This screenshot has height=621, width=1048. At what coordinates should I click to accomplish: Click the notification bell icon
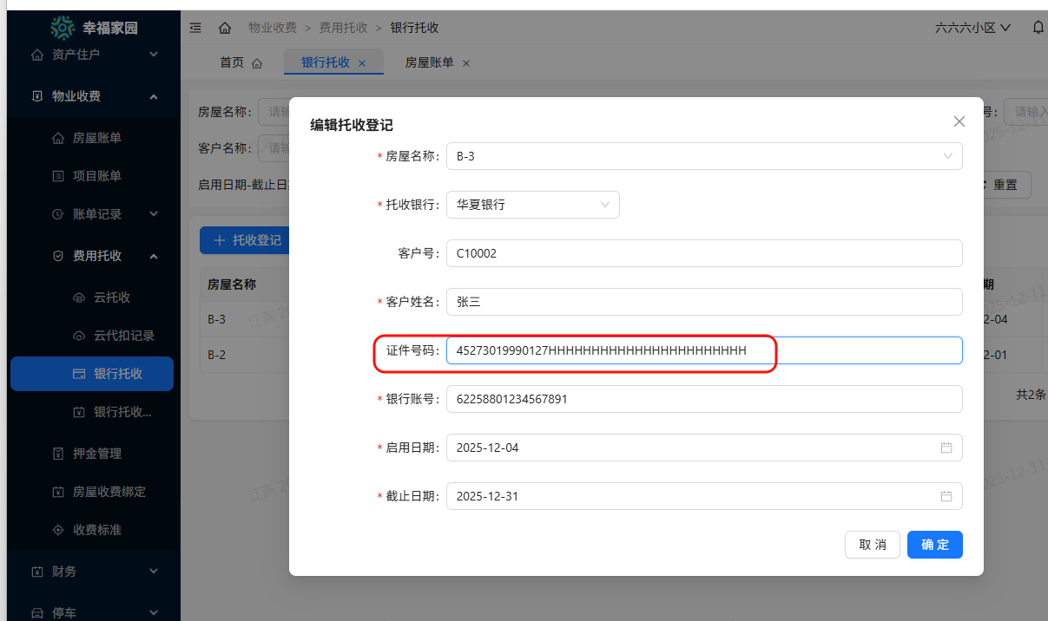pyautogui.click(x=1038, y=28)
